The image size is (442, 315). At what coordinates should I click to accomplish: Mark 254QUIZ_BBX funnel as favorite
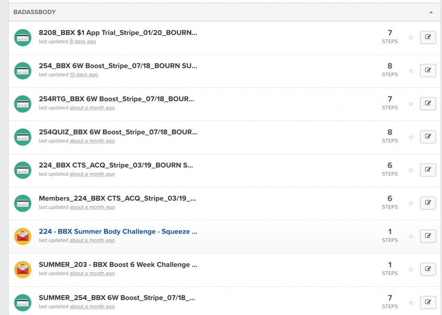click(x=411, y=137)
